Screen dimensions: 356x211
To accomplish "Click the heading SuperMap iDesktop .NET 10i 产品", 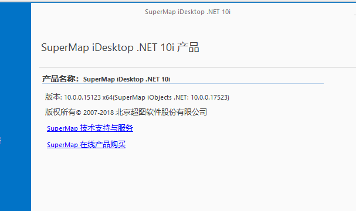I will pos(120,47).
